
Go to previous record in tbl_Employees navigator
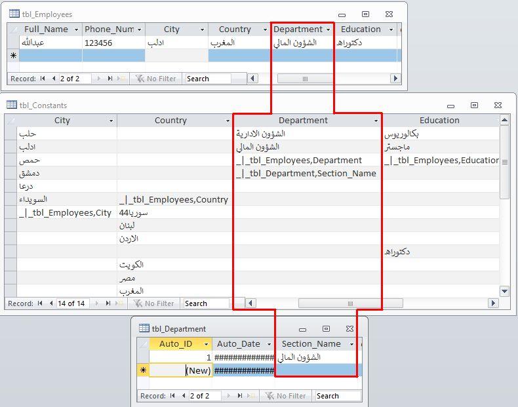(x=53, y=79)
